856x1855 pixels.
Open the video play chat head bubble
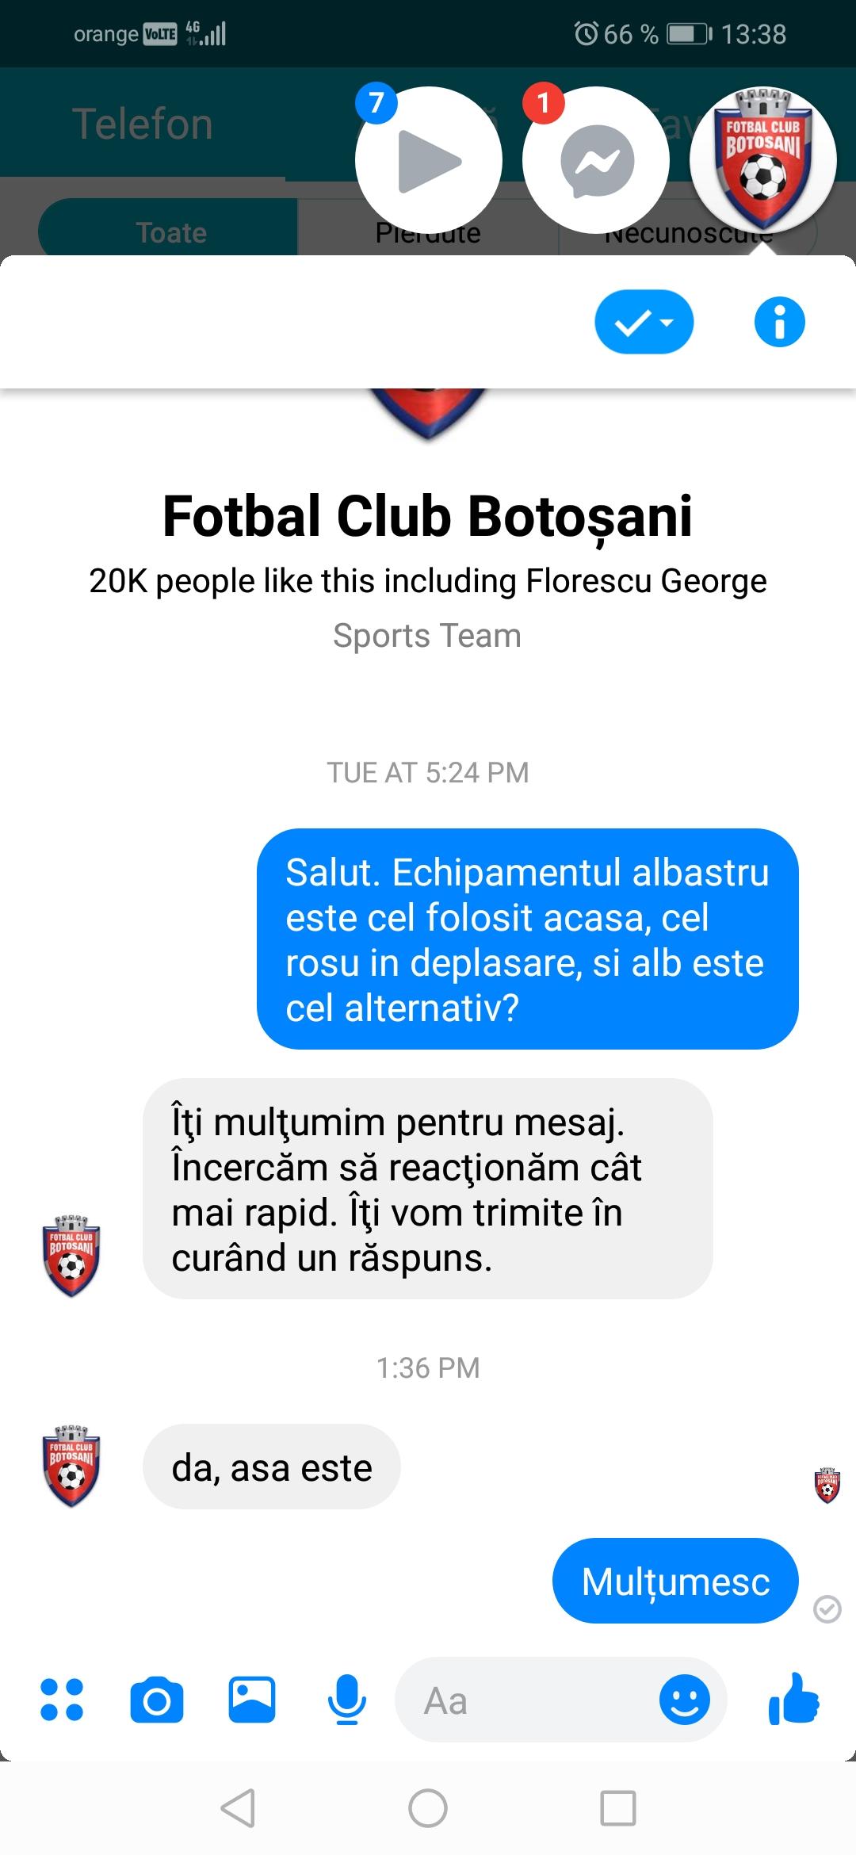click(429, 160)
